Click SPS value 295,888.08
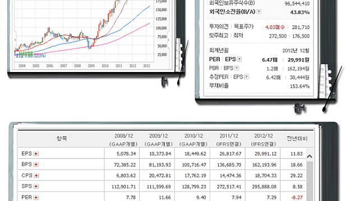The width and height of the screenshot is (359, 201). pyautogui.click(x=264, y=186)
